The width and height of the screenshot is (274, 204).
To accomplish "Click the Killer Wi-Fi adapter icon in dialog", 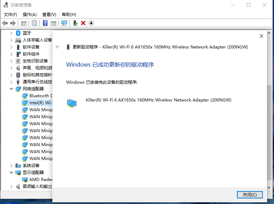I will click(x=72, y=103).
